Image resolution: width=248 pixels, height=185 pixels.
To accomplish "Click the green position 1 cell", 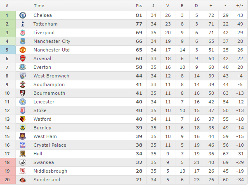I will tap(8, 15).
